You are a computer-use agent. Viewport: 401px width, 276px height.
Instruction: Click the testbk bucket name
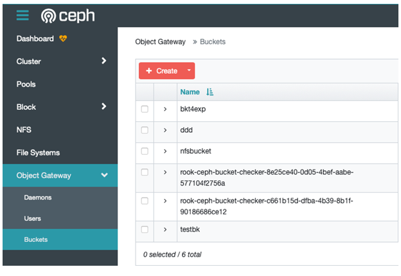[x=190, y=229]
